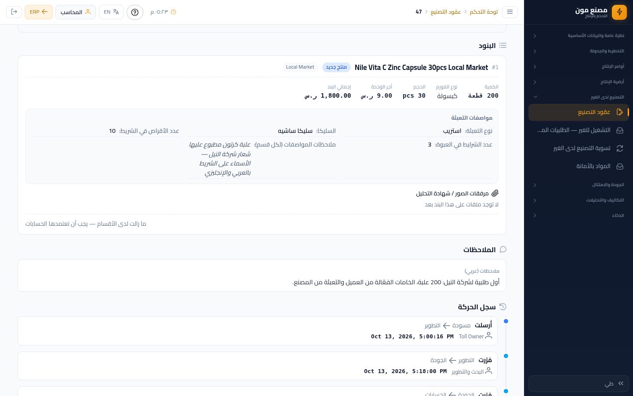Click the منتج جديد badge
633x396 pixels.
pyautogui.click(x=336, y=67)
